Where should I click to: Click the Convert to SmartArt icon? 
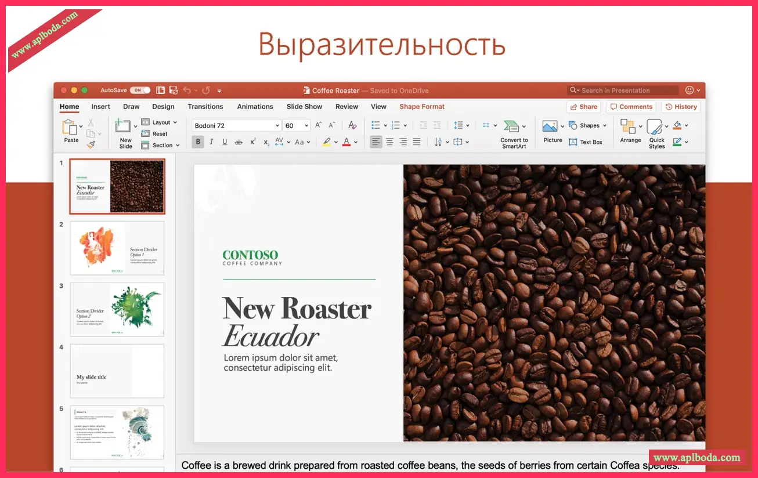(x=511, y=126)
